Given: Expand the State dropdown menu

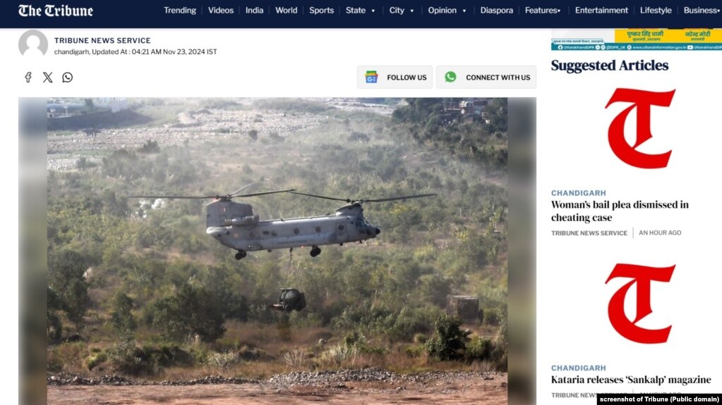Looking at the screenshot, I should [360, 10].
